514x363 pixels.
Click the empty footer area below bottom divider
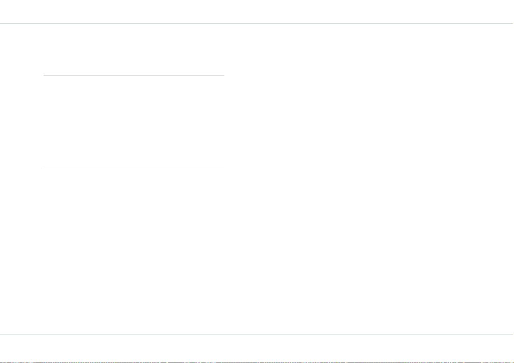pos(257,348)
